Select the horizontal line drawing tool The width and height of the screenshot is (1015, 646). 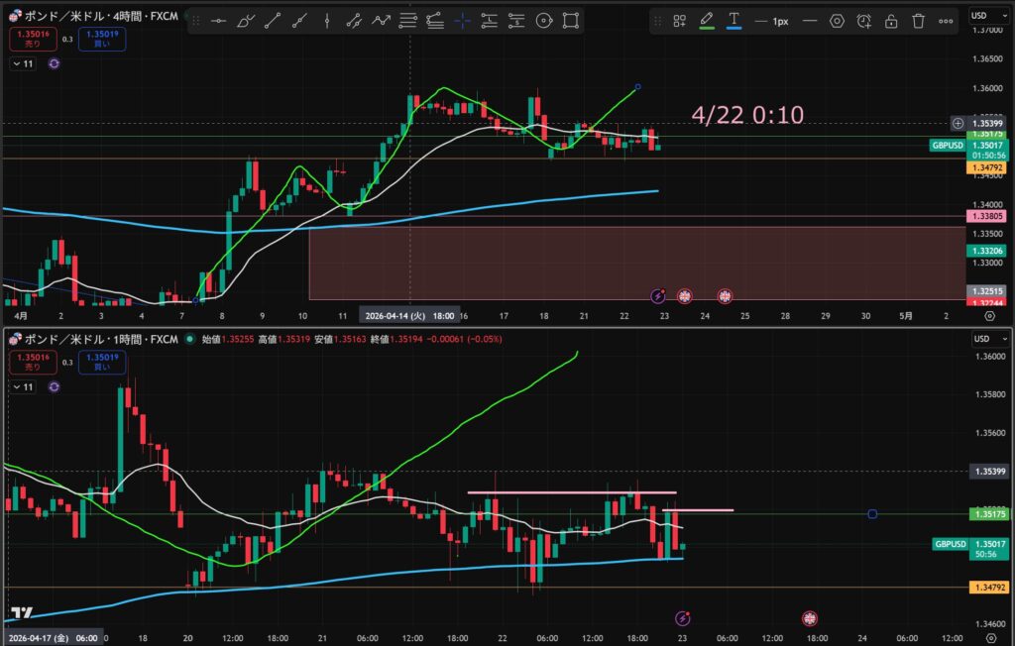218,21
